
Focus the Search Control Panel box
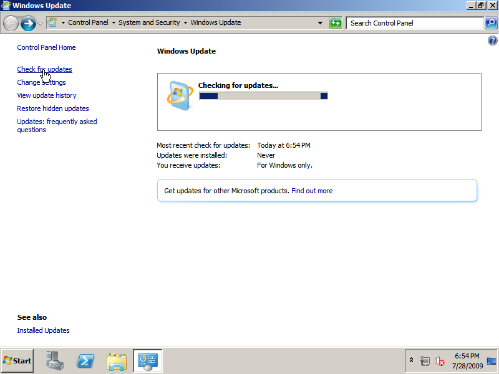415,23
